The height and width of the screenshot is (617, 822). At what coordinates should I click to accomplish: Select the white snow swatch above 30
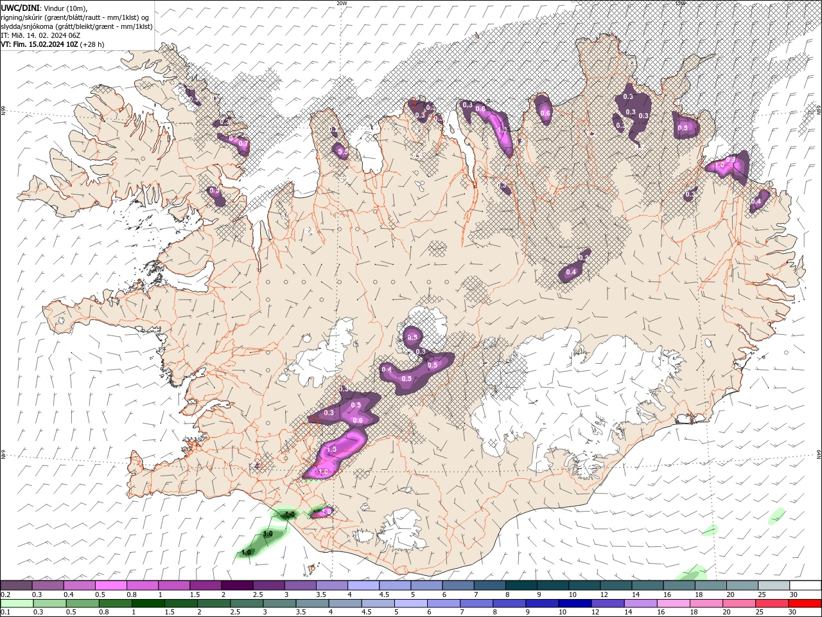tap(805, 585)
